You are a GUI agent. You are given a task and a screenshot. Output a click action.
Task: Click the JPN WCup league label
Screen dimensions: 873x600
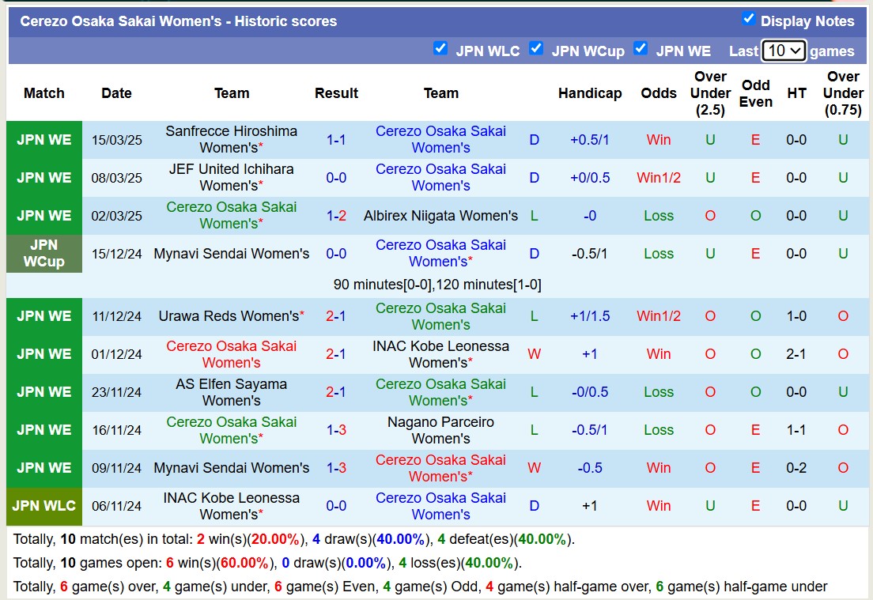[x=44, y=253]
